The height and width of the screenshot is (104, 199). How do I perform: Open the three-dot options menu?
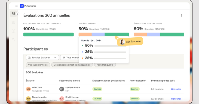pyautogui.click(x=182, y=15)
